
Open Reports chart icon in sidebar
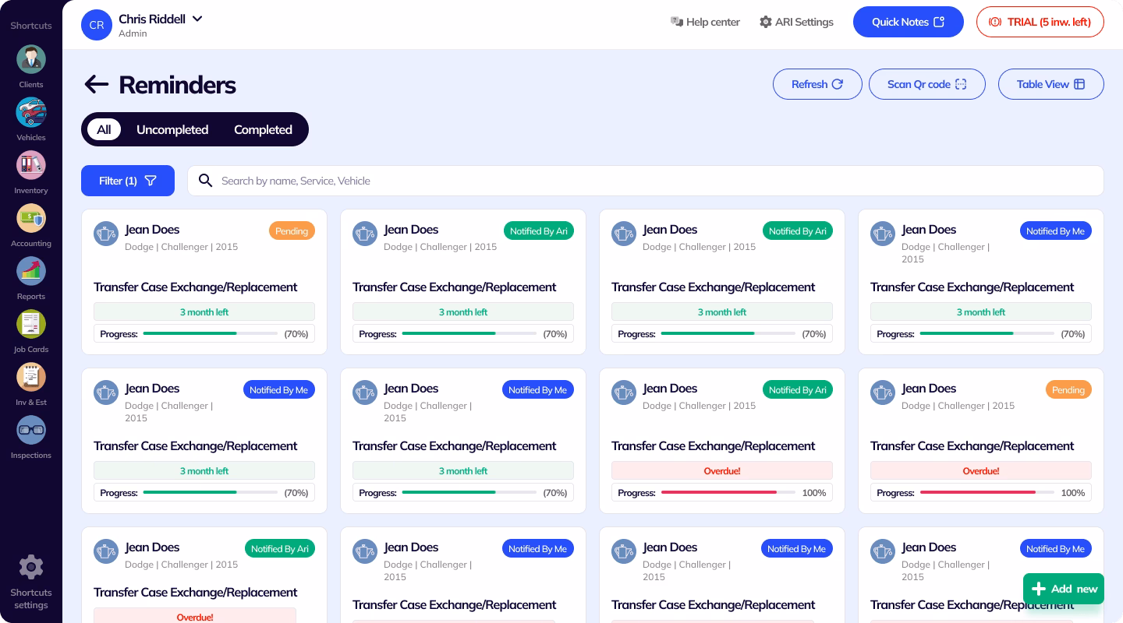[31, 272]
